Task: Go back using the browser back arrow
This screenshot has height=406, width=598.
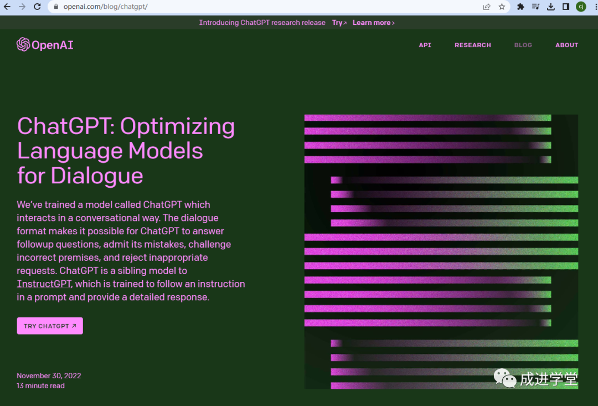Action: click(7, 7)
